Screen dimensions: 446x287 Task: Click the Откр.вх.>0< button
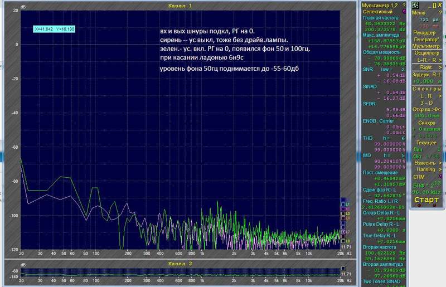point(426,110)
